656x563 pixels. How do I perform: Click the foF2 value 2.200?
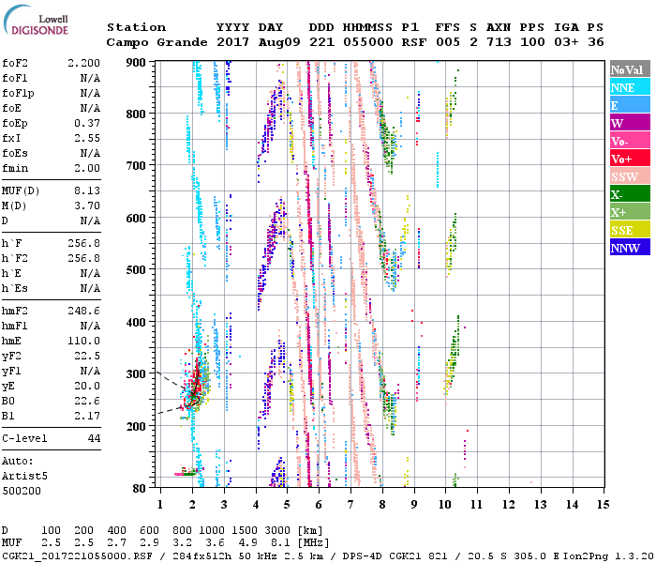click(85, 64)
